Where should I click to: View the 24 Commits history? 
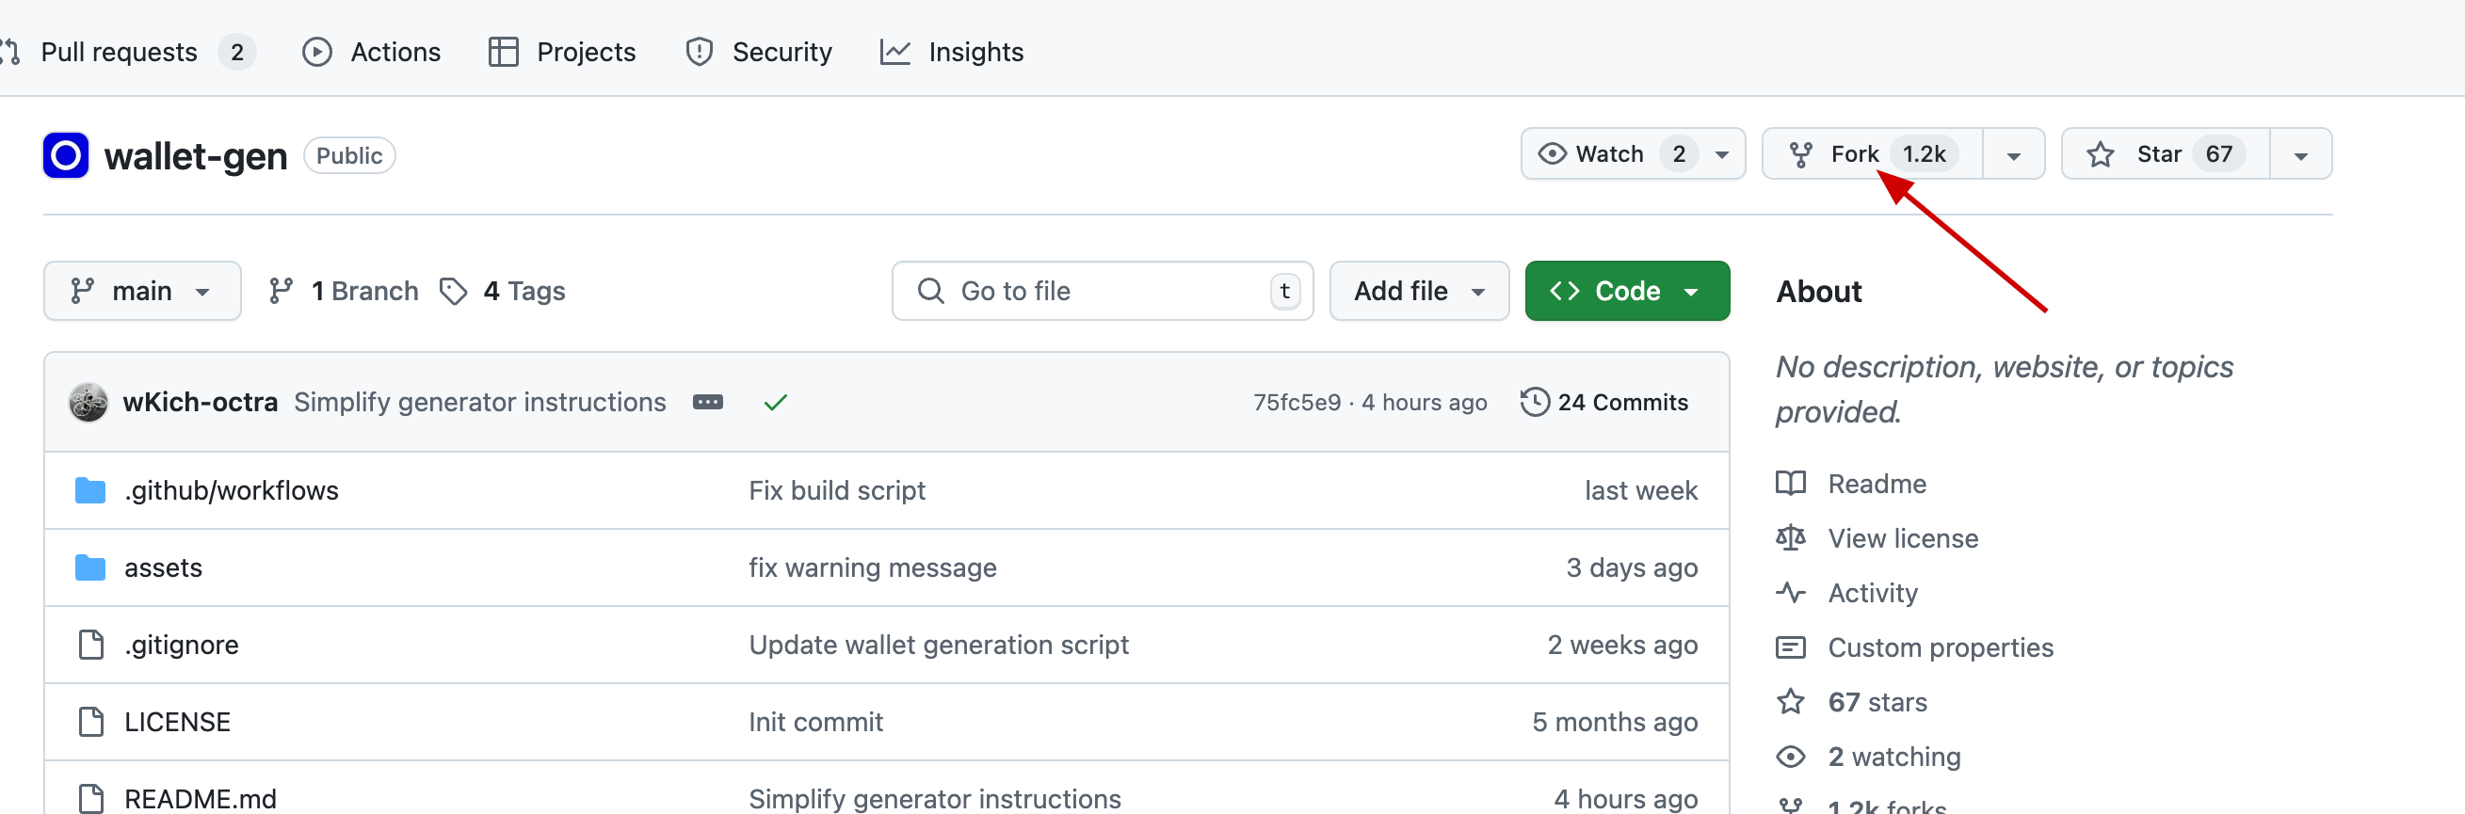coord(1604,402)
